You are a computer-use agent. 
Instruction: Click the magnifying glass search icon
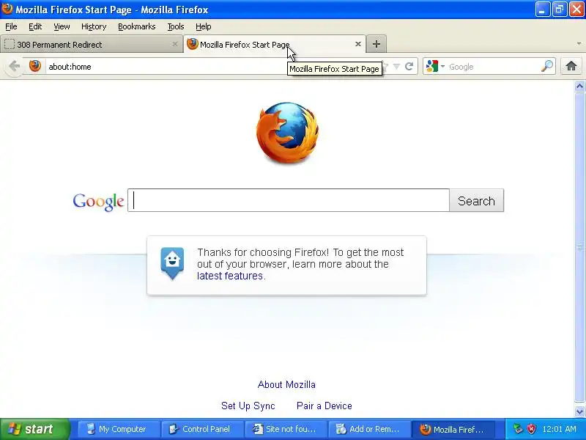[547, 66]
